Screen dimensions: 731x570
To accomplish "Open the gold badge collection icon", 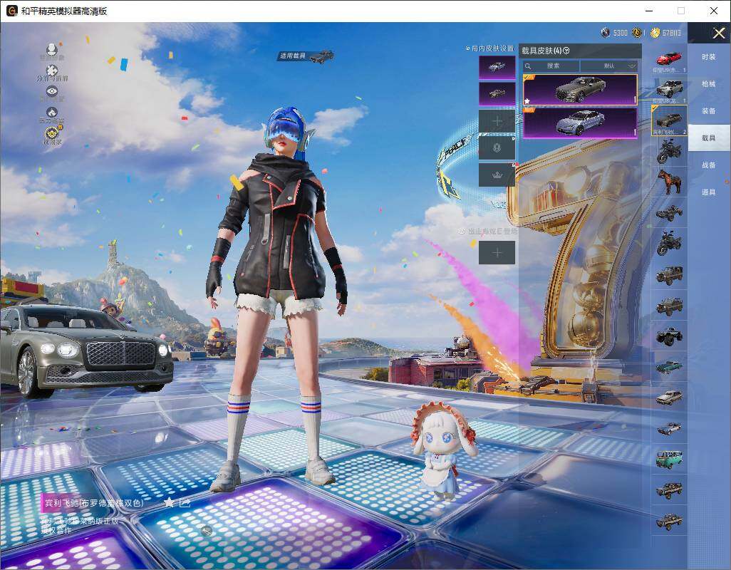I will pyautogui.click(x=52, y=134).
